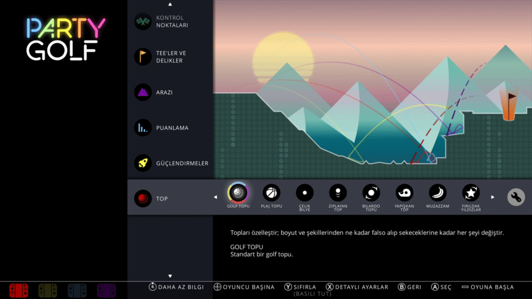Pick the Çelik Bilye ball

coord(304,193)
